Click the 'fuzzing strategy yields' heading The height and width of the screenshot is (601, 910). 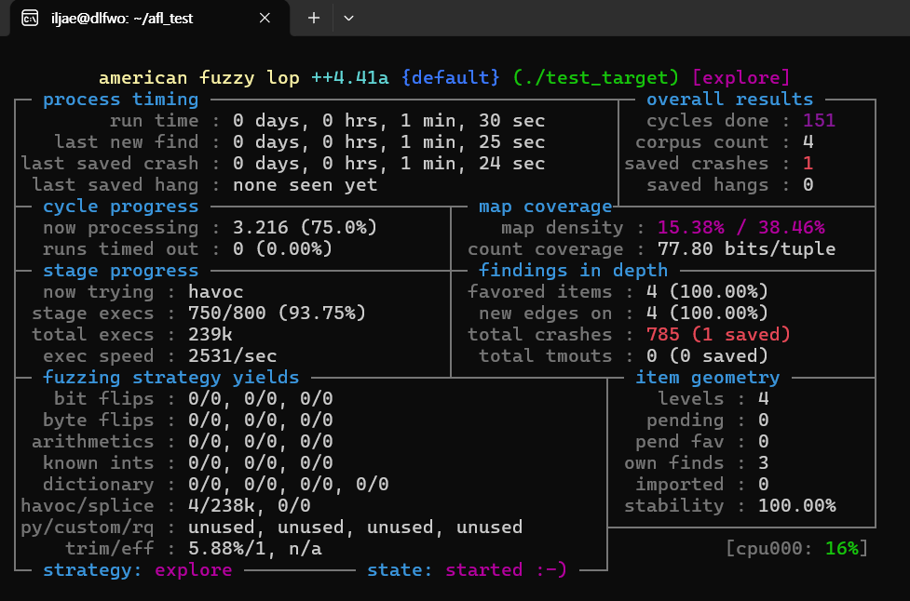click(171, 378)
